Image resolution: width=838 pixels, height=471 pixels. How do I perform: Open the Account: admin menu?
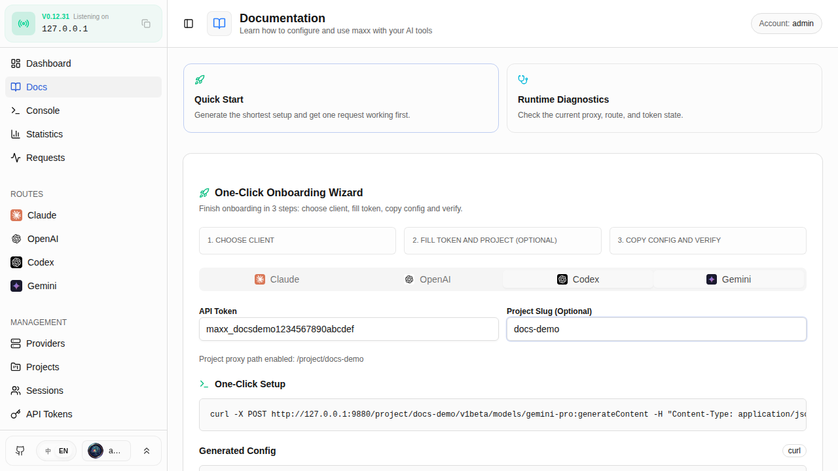tap(786, 24)
